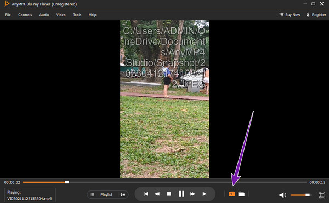Stop the video playback
Viewport: 329px width, 203px height.
[x=169, y=194]
